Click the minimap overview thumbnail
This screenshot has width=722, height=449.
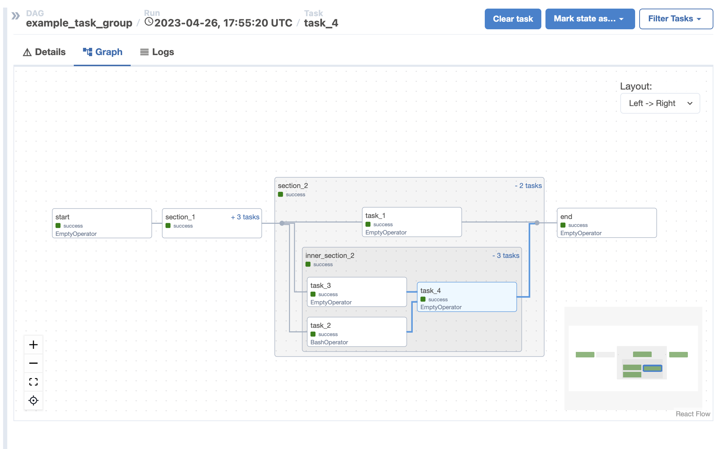point(633,358)
